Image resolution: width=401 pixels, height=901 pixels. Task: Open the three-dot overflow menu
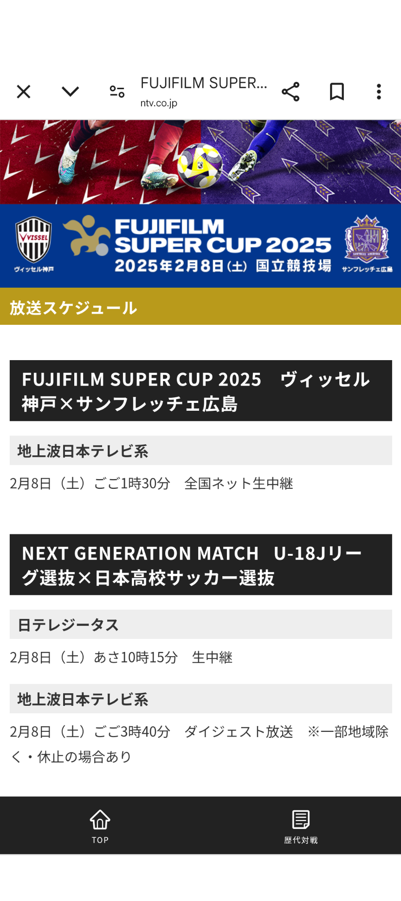tap(379, 92)
